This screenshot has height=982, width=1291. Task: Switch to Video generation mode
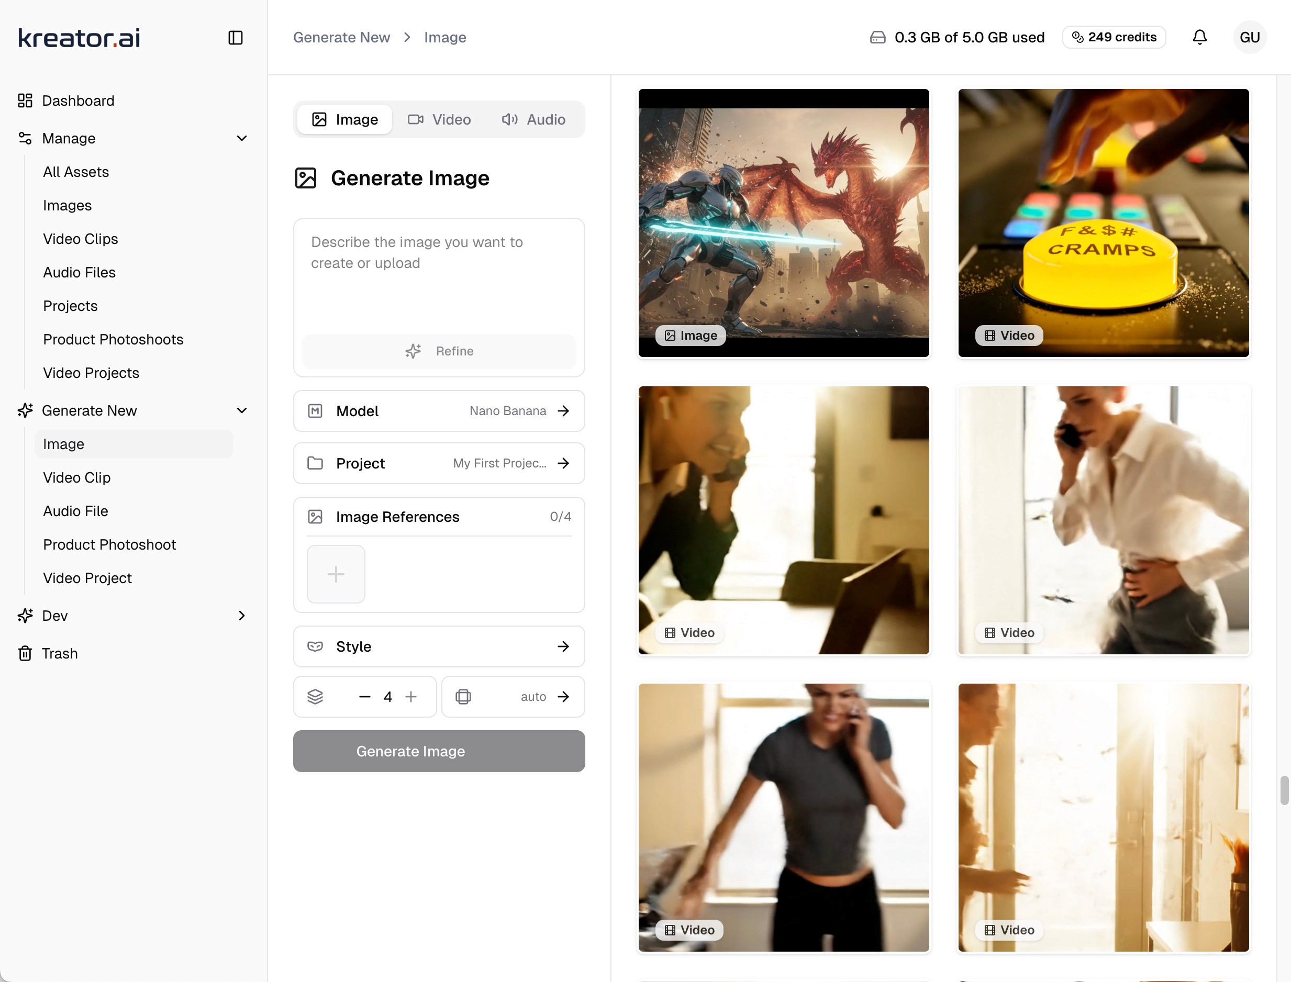(439, 120)
